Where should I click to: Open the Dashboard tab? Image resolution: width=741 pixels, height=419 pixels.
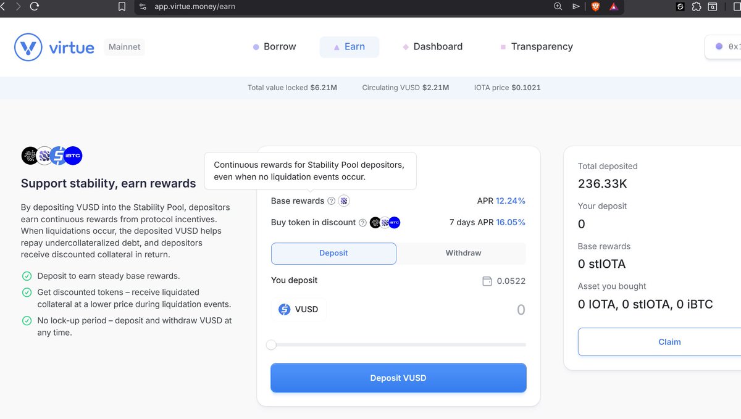[x=432, y=47]
